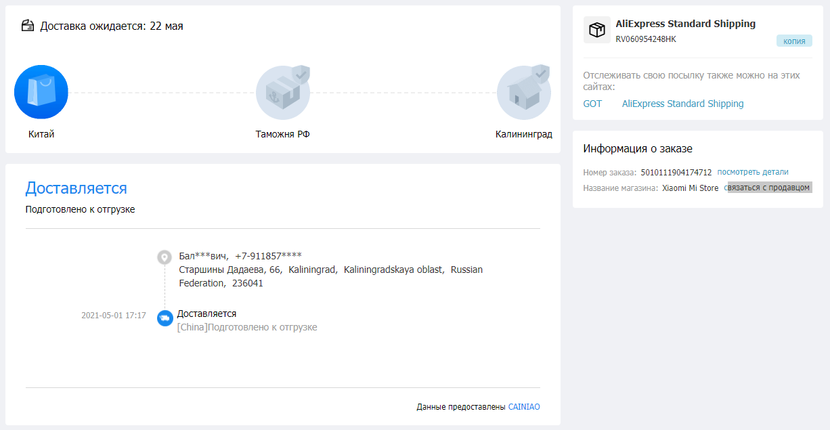
Task: Click the Таможня РФ stage label
Action: coord(282,134)
